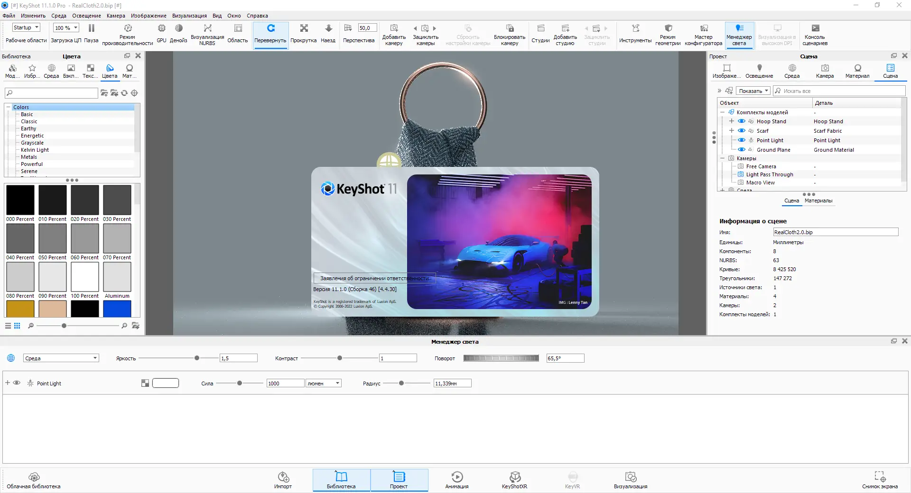Switch to Материалы sub-tab below scene tree
The height and width of the screenshot is (493, 911).
(818, 201)
